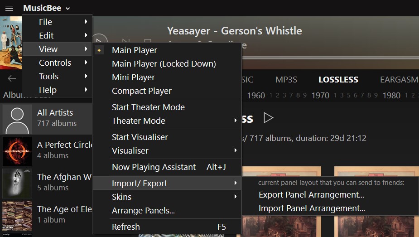Expand the Import/ Export submenu

click(x=167, y=184)
